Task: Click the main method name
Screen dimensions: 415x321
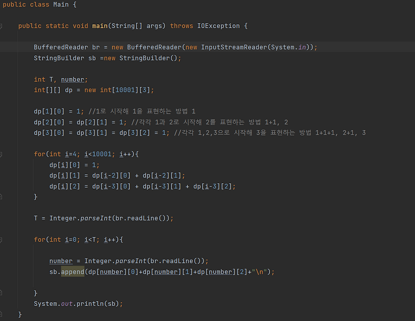Action: click(x=100, y=26)
